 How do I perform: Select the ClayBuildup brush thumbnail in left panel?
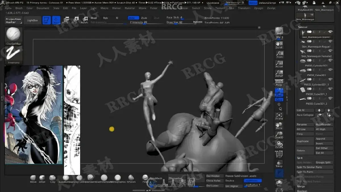click(x=13, y=36)
